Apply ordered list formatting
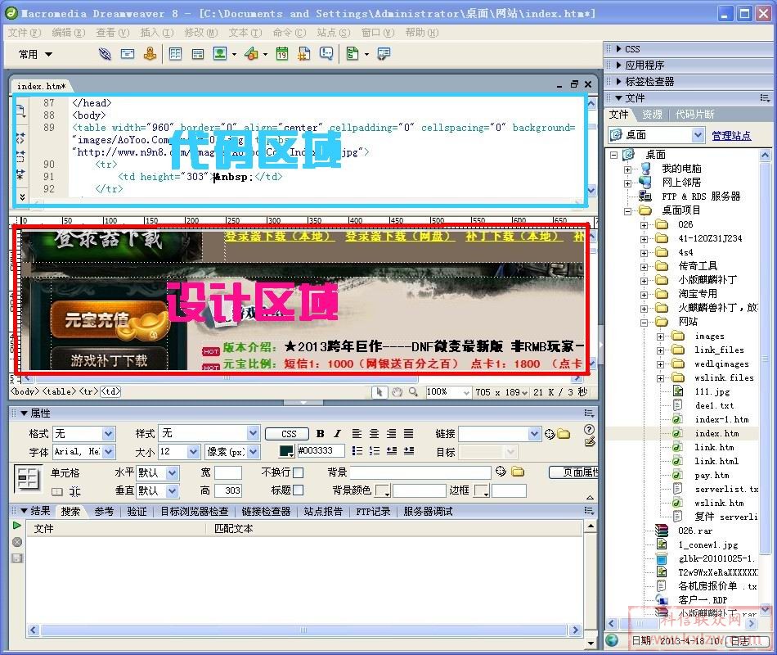Screen dimensions: 777x655 [374, 451]
